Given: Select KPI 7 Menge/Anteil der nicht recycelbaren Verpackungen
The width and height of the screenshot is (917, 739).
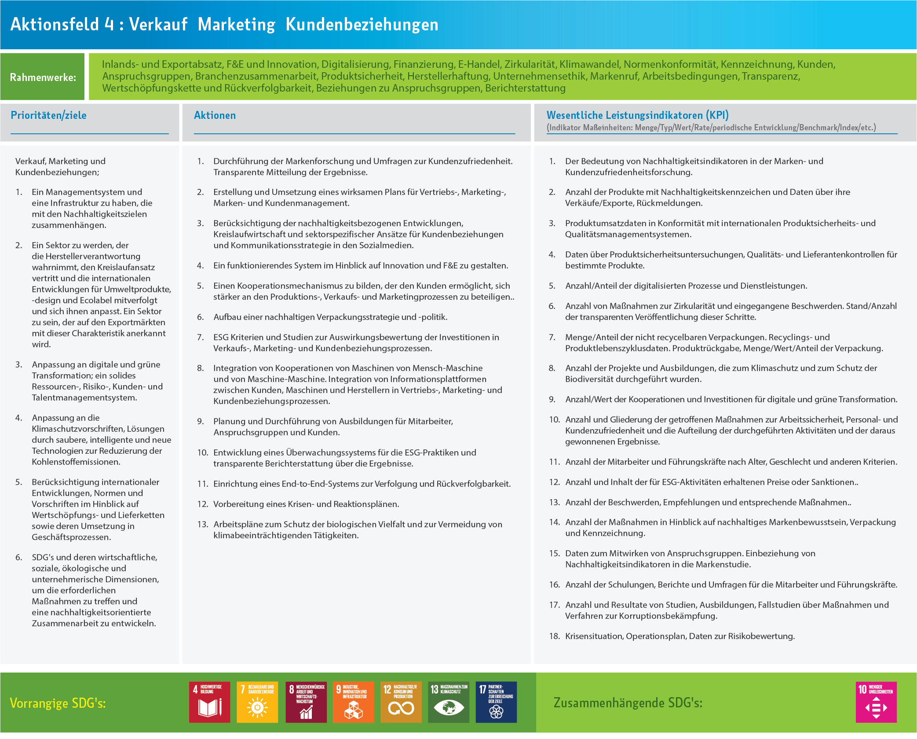Looking at the screenshot, I should point(716,343).
